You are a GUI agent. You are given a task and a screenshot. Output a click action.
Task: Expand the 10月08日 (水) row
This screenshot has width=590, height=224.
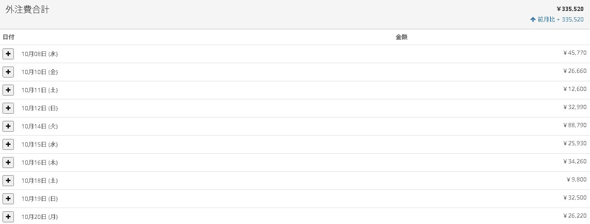[8, 54]
